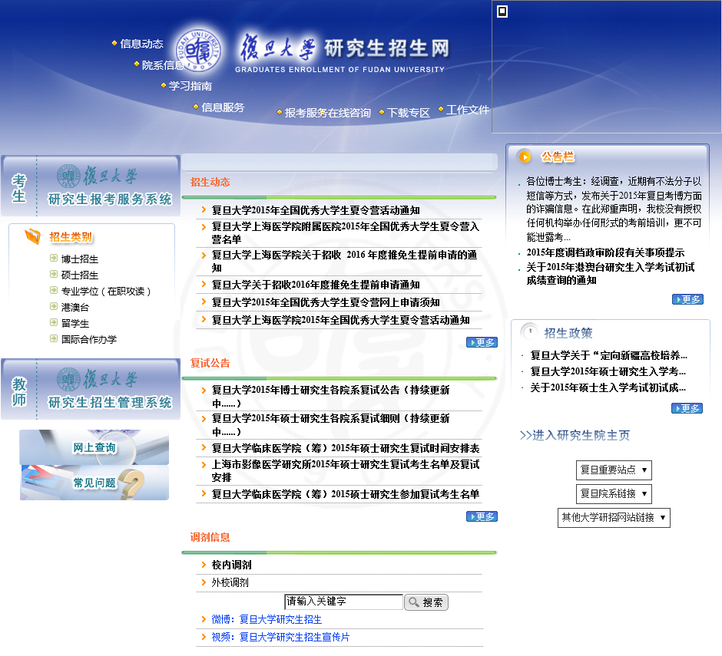Open the 工作文件 menu item
722x656 pixels.
[467, 110]
